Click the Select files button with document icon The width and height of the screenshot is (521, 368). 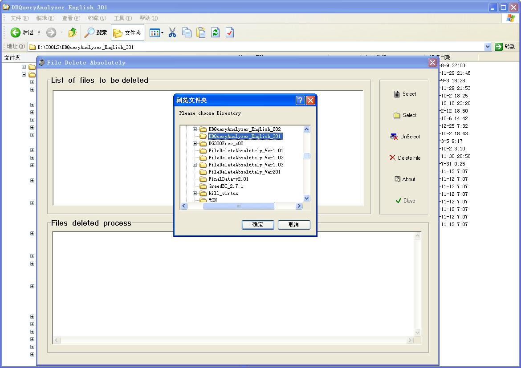405,94
